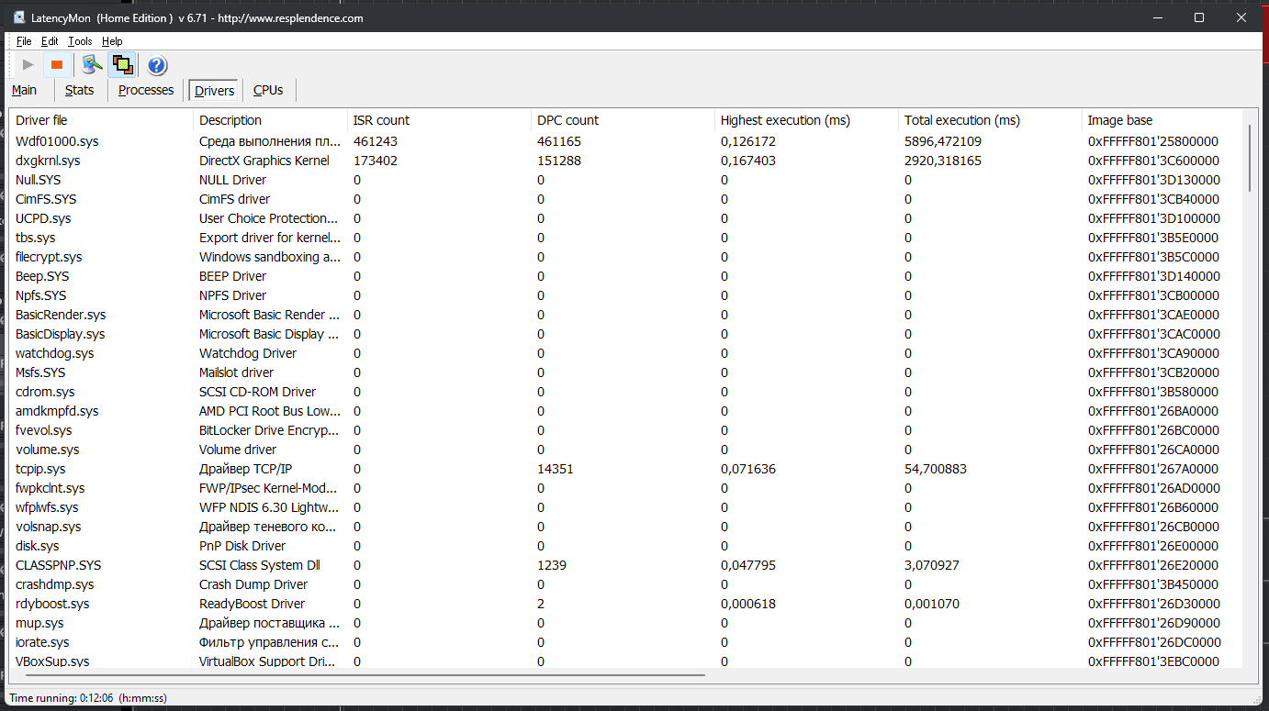Switch to the Main tab
The image size is (1269, 711).
(x=25, y=90)
